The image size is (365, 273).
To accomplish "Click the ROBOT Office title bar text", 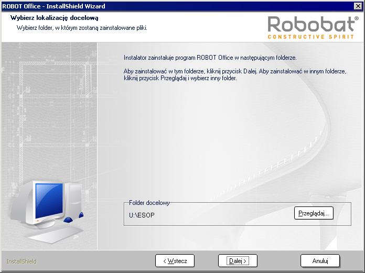I will point(53,6).
